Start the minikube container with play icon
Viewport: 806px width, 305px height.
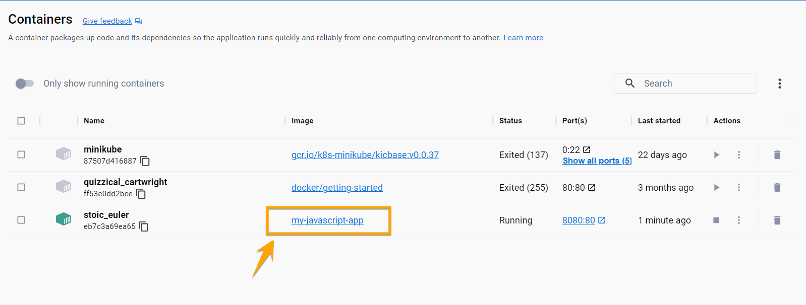click(716, 155)
